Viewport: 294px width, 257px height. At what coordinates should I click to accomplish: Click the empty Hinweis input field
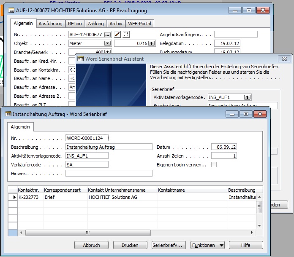pos(109,173)
